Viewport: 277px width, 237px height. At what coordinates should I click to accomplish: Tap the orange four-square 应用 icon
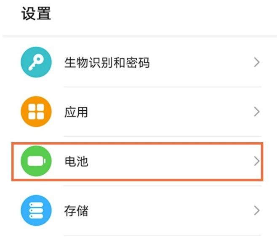[x=36, y=112]
